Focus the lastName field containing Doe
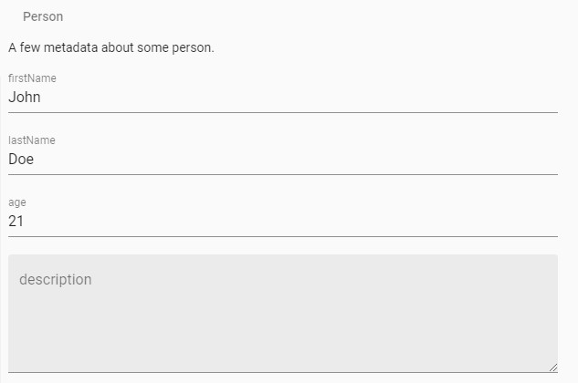This screenshot has width=578, height=383. tap(274, 159)
